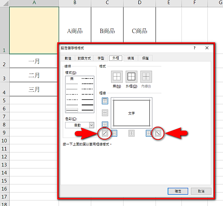Click the select-all corner of the sheet
The height and width of the screenshot is (206, 223).
4,3
